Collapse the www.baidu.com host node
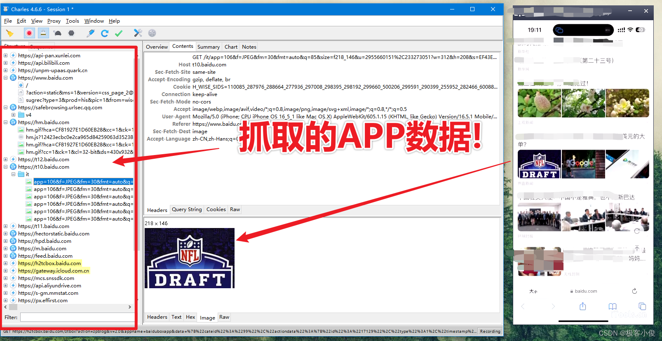Viewport: 662px width, 341px height. click(5, 78)
